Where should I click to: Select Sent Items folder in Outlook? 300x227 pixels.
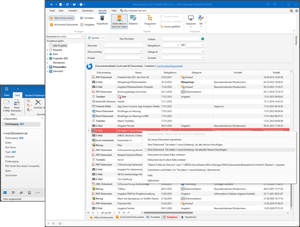pos(10,147)
